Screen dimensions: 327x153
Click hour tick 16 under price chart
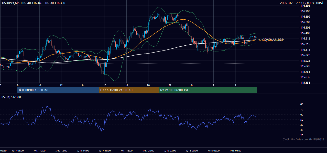point(105,85)
